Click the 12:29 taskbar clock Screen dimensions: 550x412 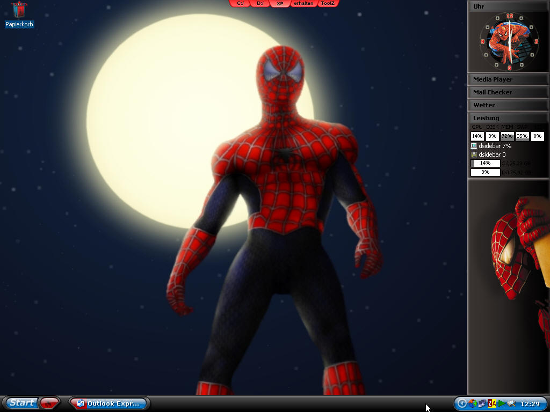click(x=530, y=404)
